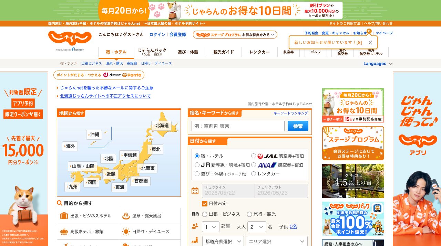Click the magnifier icon beside 目的から探す

[60, 203]
